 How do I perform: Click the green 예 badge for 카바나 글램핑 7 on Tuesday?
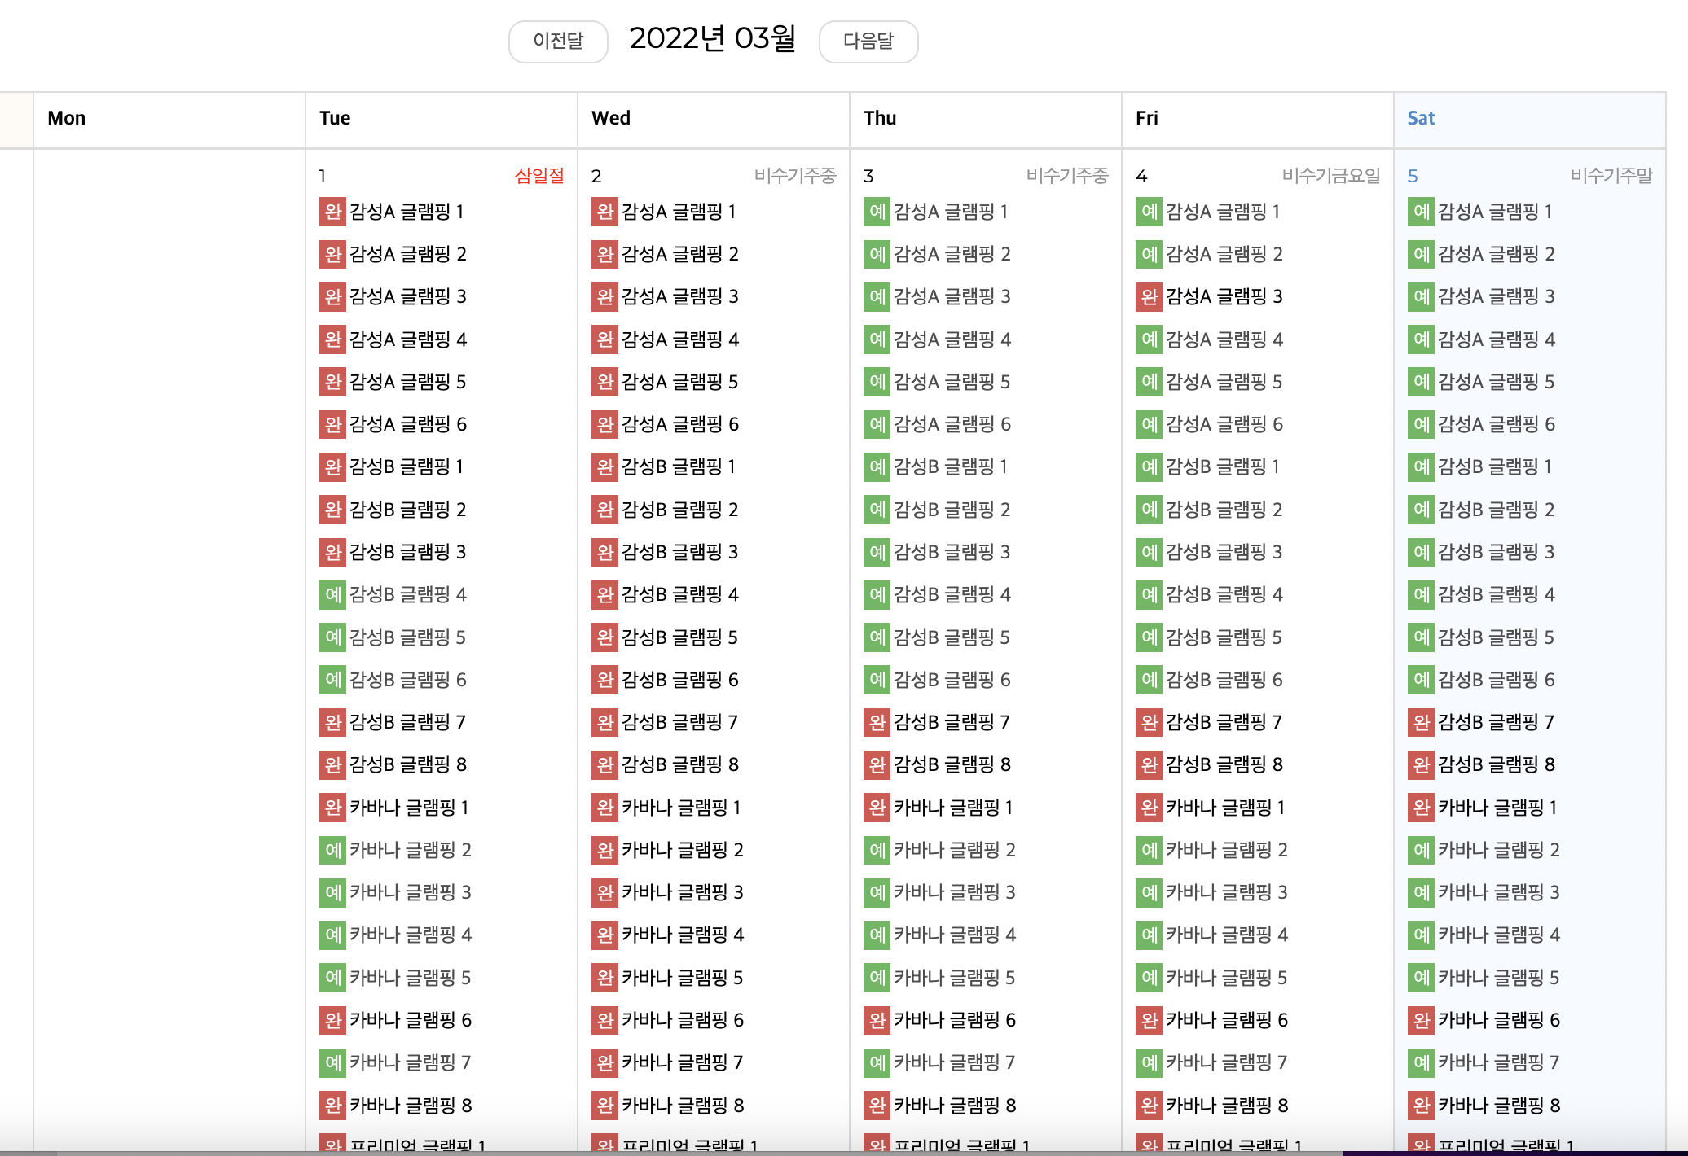[332, 1063]
